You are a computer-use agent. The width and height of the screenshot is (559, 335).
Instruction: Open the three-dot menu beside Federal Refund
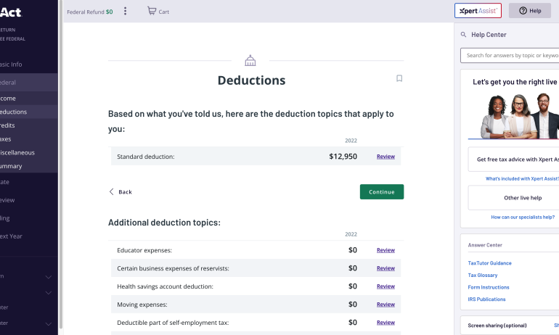pyautogui.click(x=125, y=11)
